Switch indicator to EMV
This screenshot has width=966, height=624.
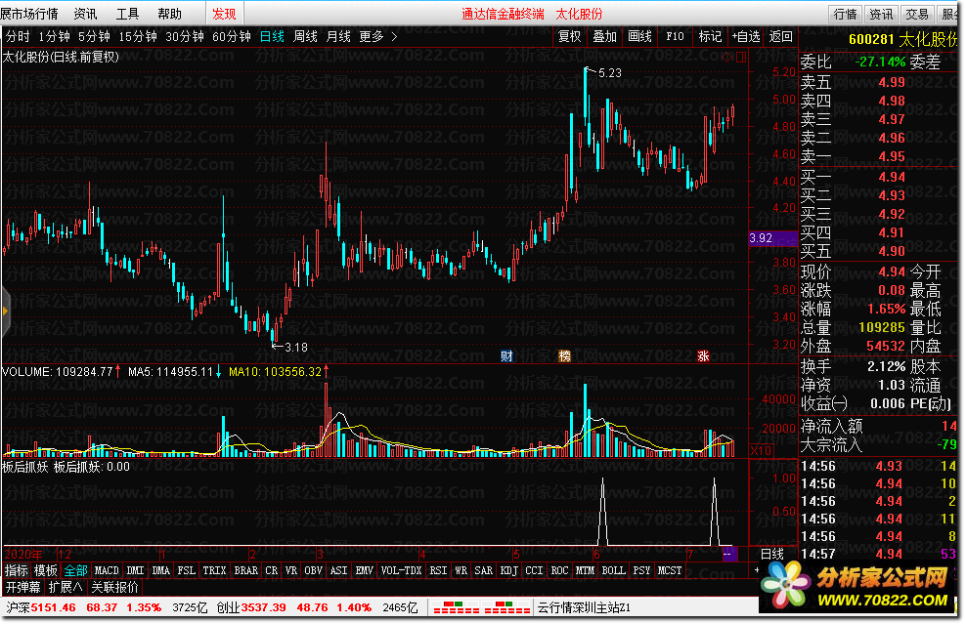tap(365, 570)
